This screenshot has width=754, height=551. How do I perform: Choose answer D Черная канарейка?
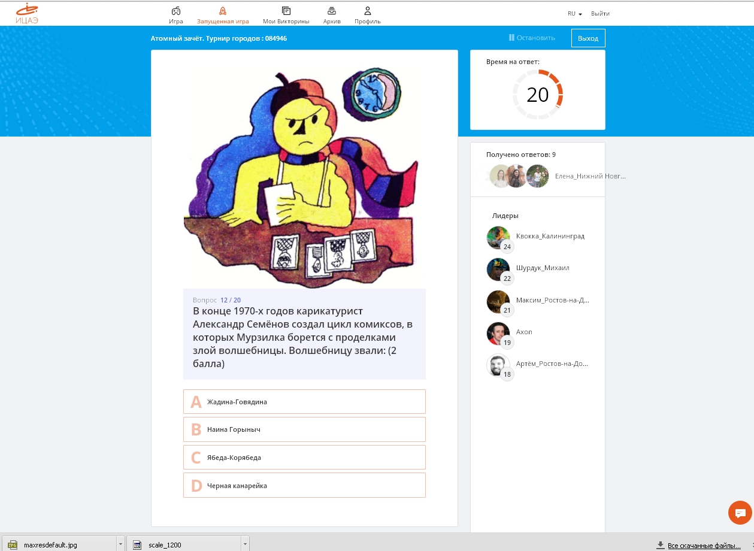point(304,485)
